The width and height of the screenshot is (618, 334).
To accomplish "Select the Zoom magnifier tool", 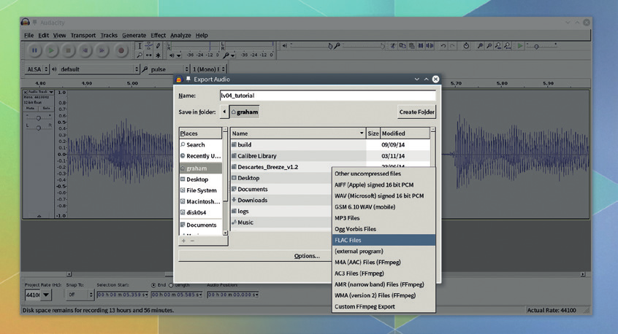I will pos(140,55).
